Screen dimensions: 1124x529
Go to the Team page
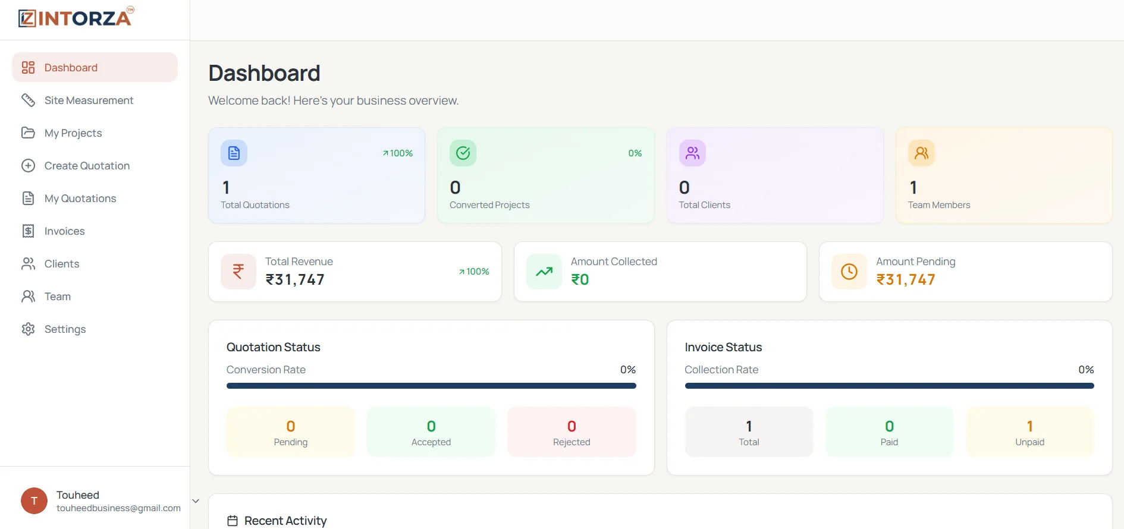[95, 296]
